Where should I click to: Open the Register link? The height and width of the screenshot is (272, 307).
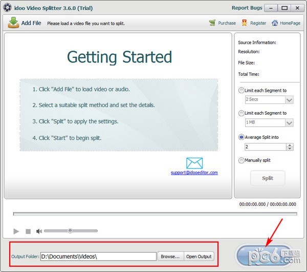pyautogui.click(x=258, y=23)
